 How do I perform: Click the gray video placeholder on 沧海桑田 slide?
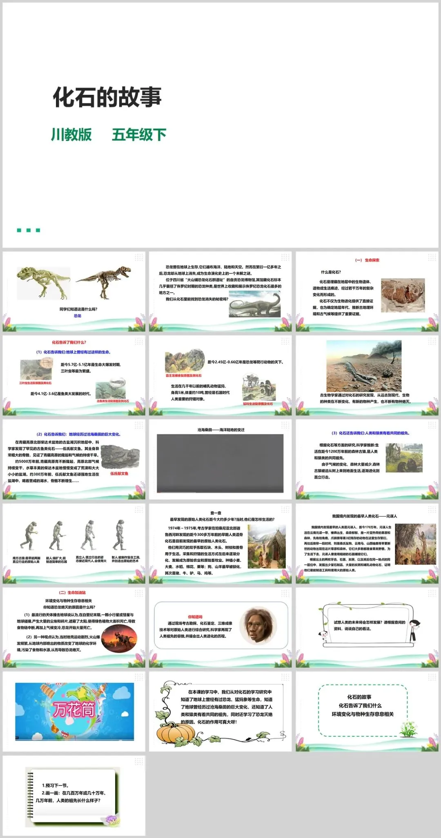(220, 463)
